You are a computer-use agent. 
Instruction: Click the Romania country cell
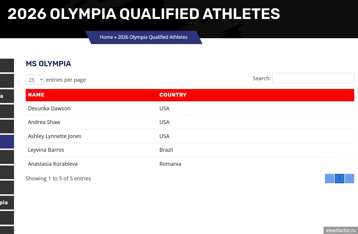click(170, 164)
